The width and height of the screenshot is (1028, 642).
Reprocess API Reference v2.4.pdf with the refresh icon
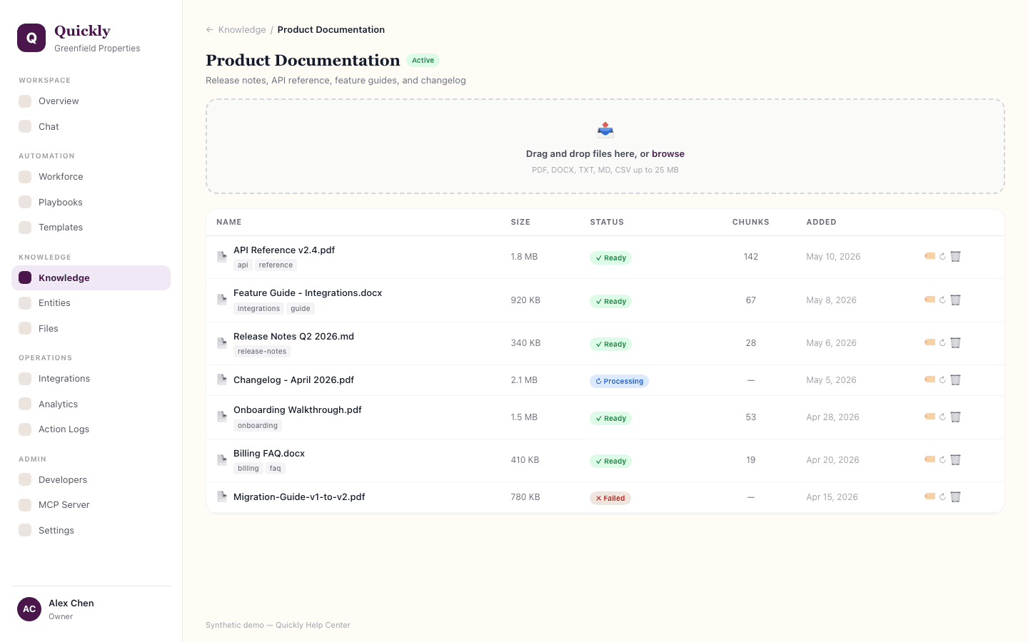[942, 256]
